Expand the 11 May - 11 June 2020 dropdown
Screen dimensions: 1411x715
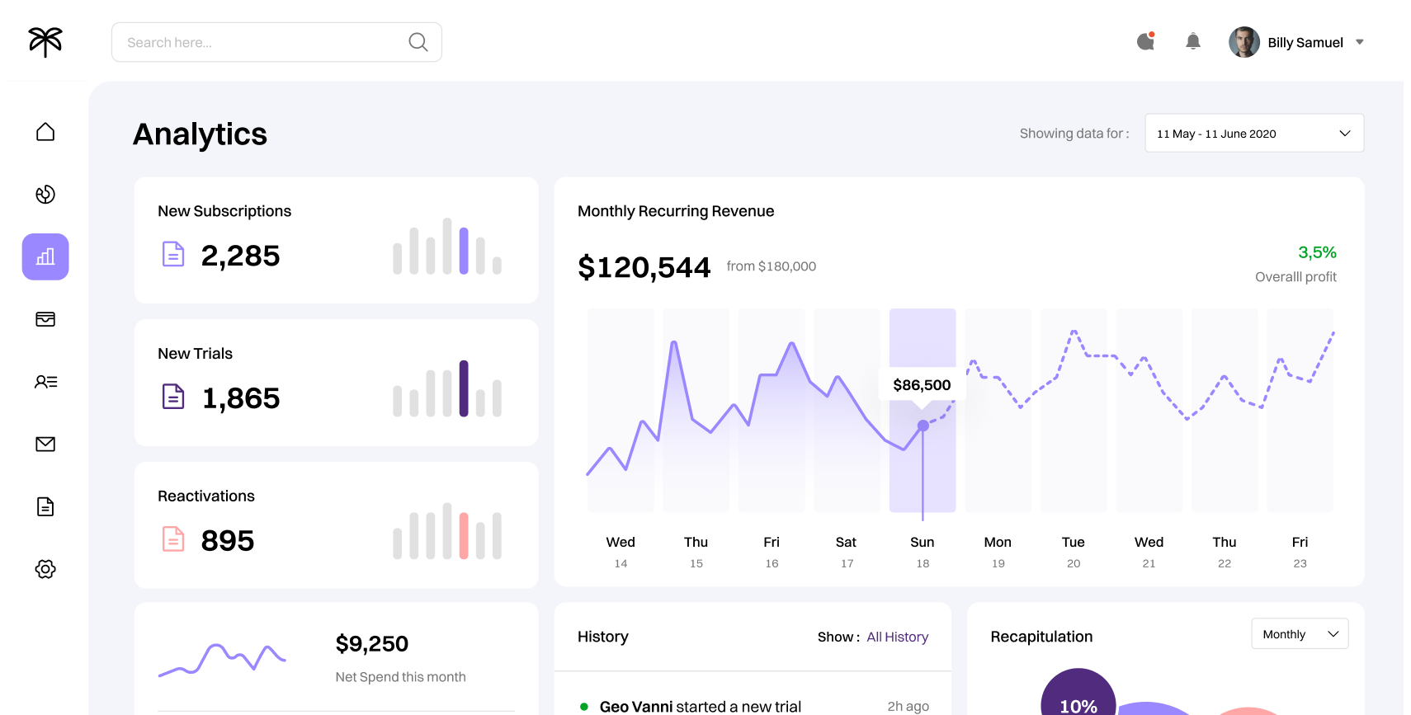(1254, 133)
